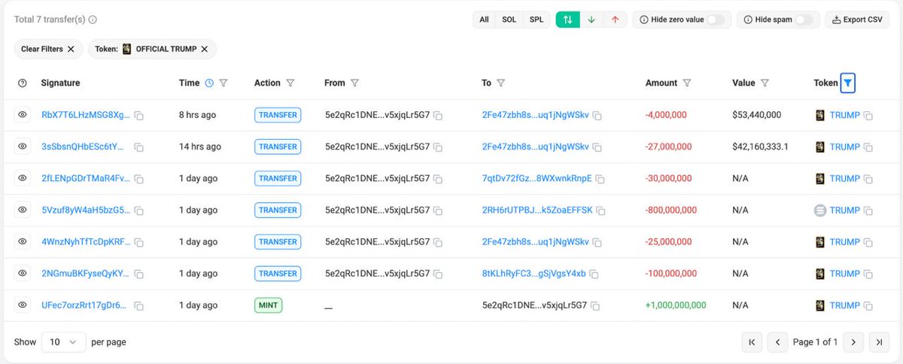Copy To address in MINT row
Viewport: 903px width, 364px height.
point(595,305)
